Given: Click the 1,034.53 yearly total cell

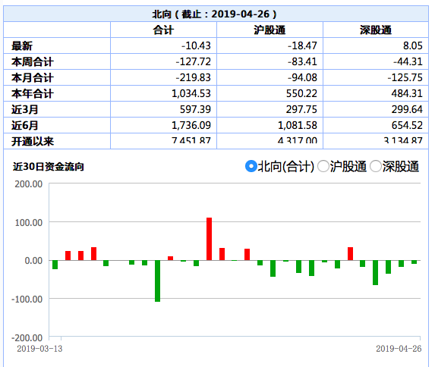Looking at the screenshot, I should pyautogui.click(x=191, y=93).
